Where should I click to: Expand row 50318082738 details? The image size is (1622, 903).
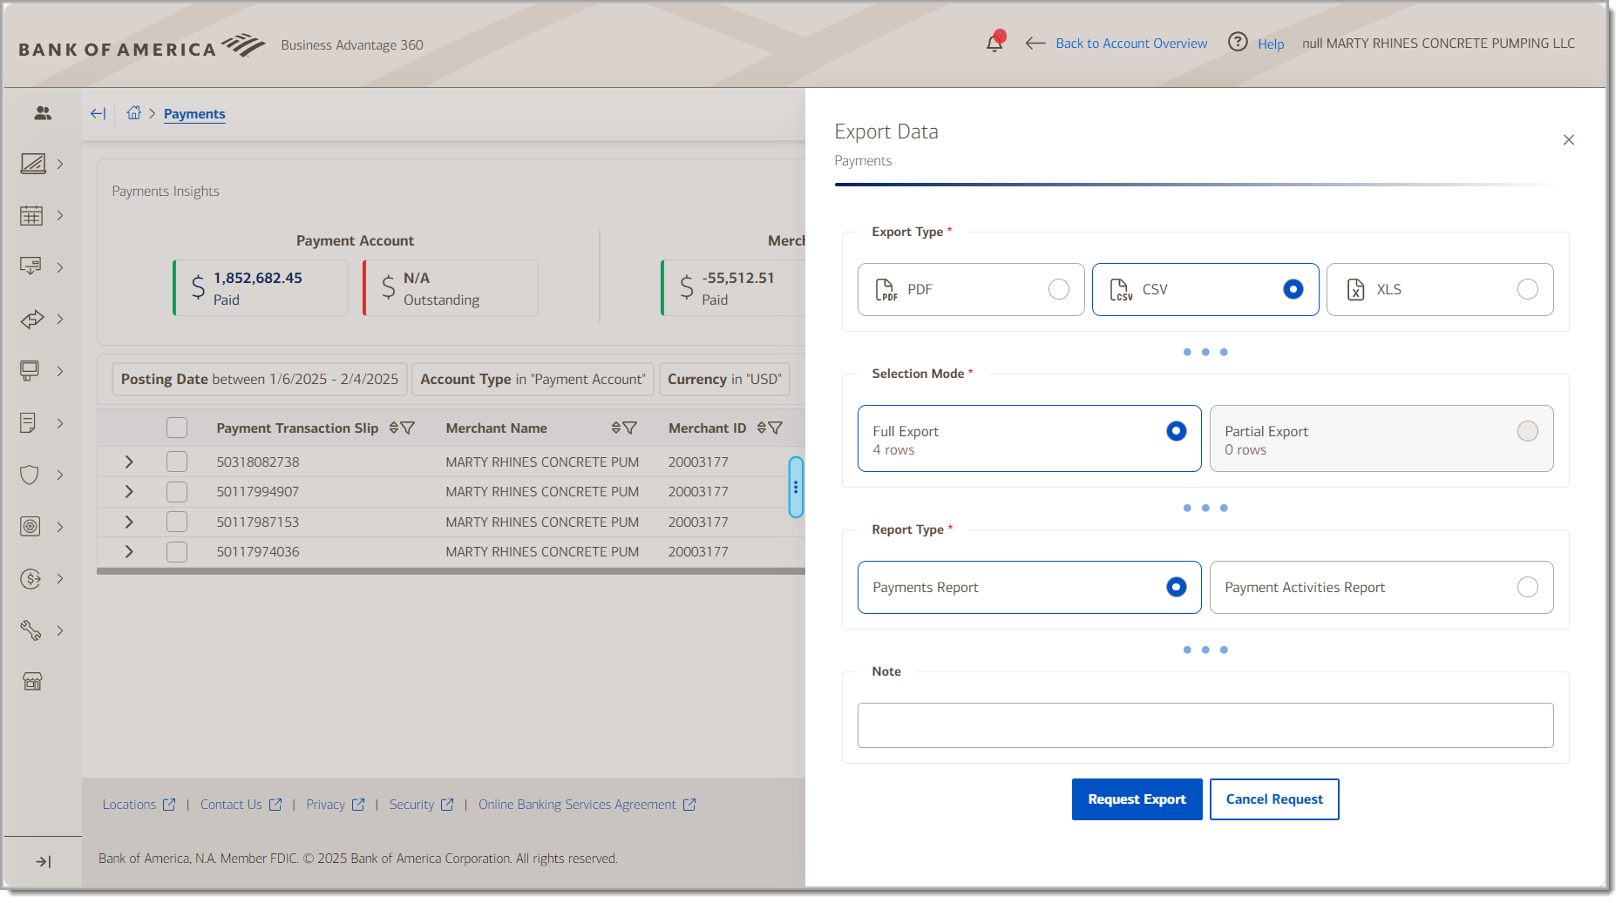coord(129,462)
